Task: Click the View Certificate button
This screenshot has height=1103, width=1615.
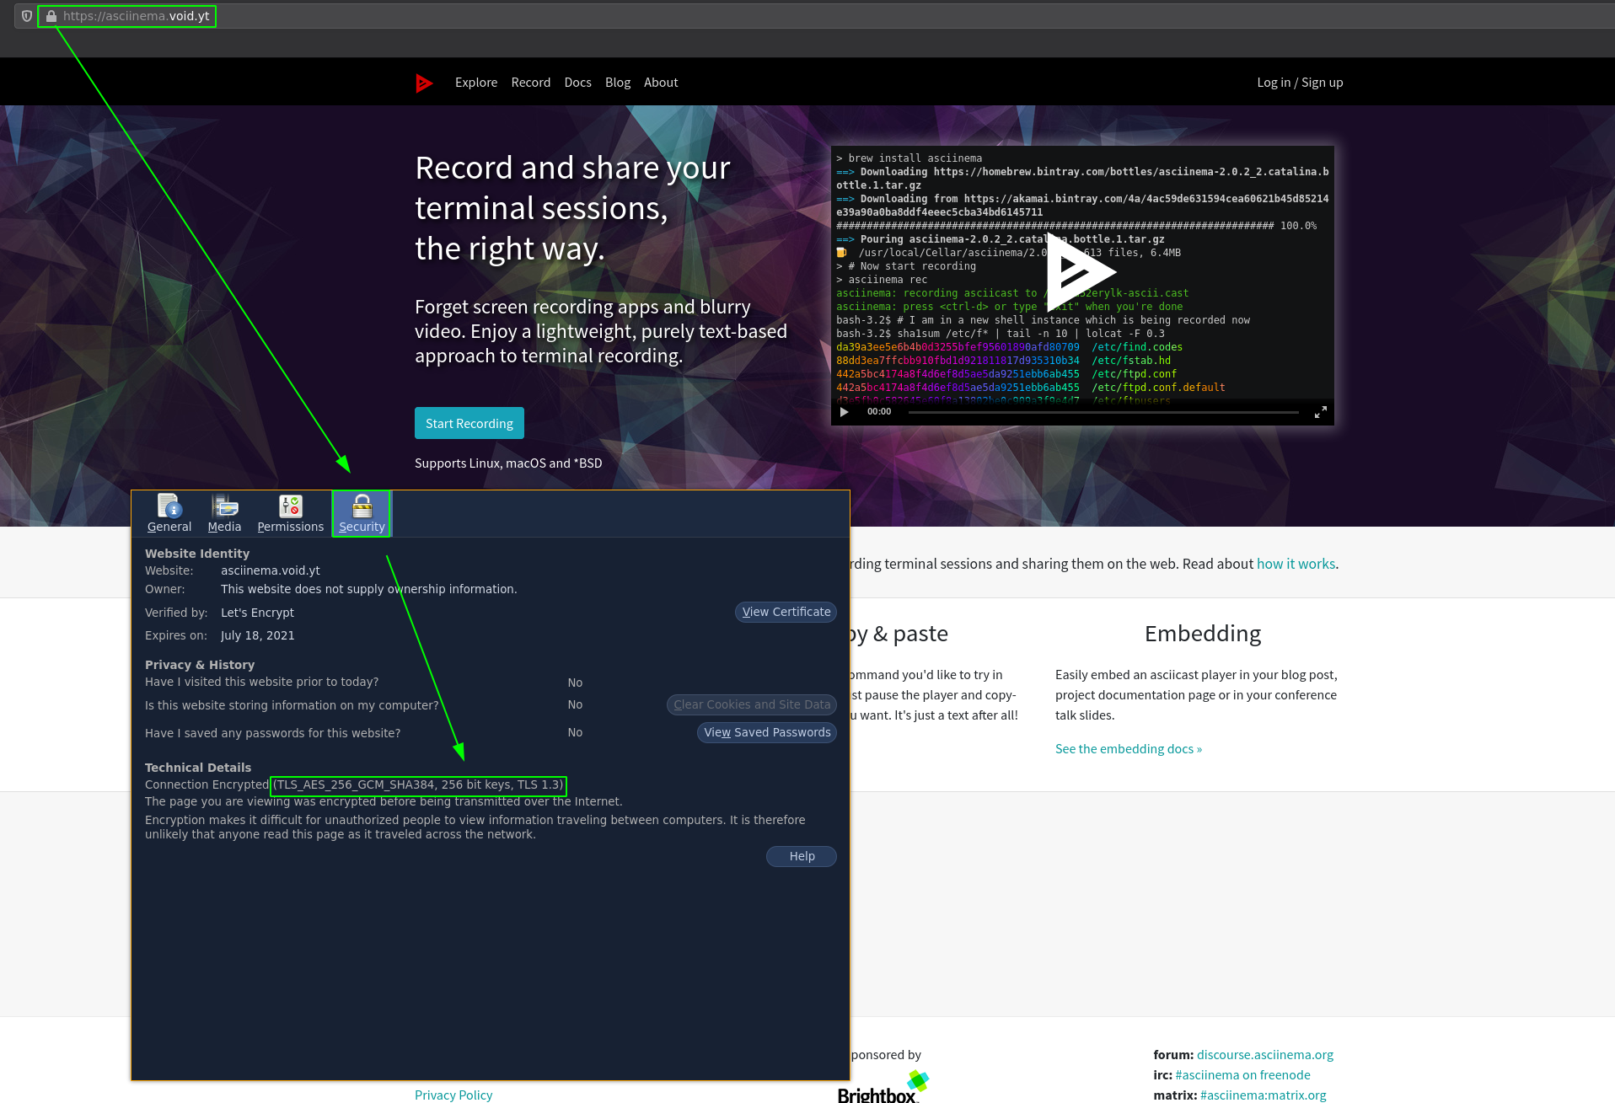Action: [x=786, y=612]
